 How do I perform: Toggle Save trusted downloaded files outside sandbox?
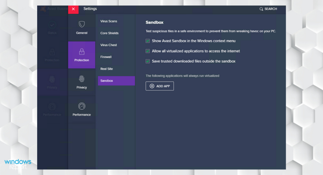(148, 61)
